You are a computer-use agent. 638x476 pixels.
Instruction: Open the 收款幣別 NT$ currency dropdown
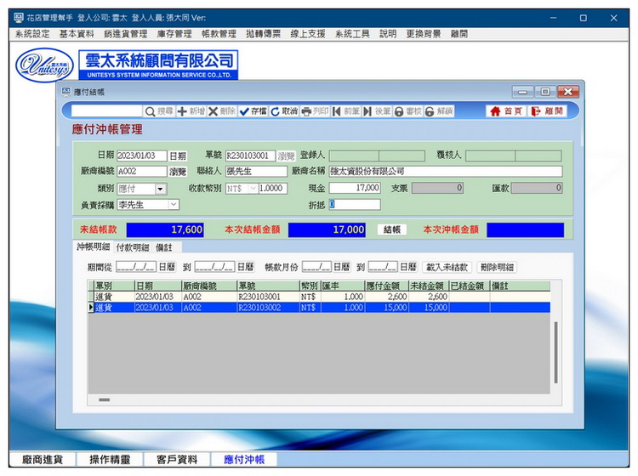pyautogui.click(x=252, y=189)
